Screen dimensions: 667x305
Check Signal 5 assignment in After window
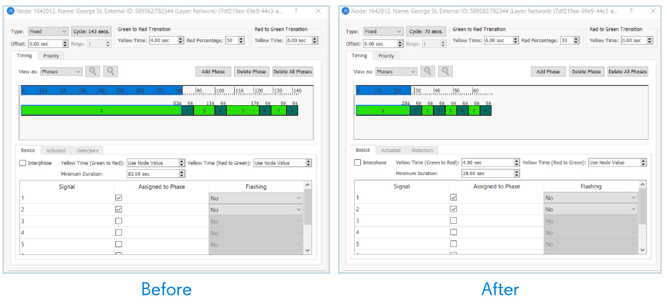[454, 244]
